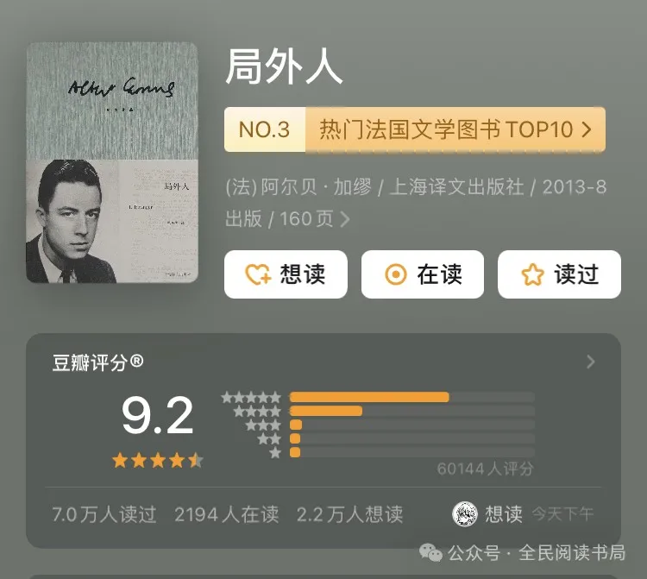This screenshot has width=647, height=579.
Task: Tap the round user avatar beside 想读
Action: [x=465, y=514]
